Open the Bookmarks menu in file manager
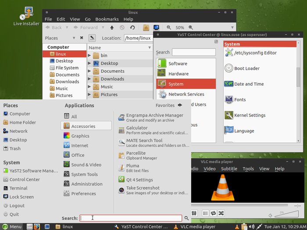Screen dimensions: 307x230 tap(107, 19)
